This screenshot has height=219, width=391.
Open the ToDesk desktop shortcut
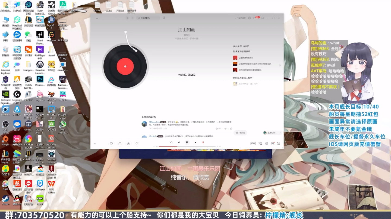tap(17, 7)
